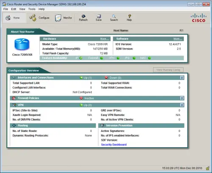
Task: Click the Intrusion Prevention shield icon
Action: click(102, 125)
